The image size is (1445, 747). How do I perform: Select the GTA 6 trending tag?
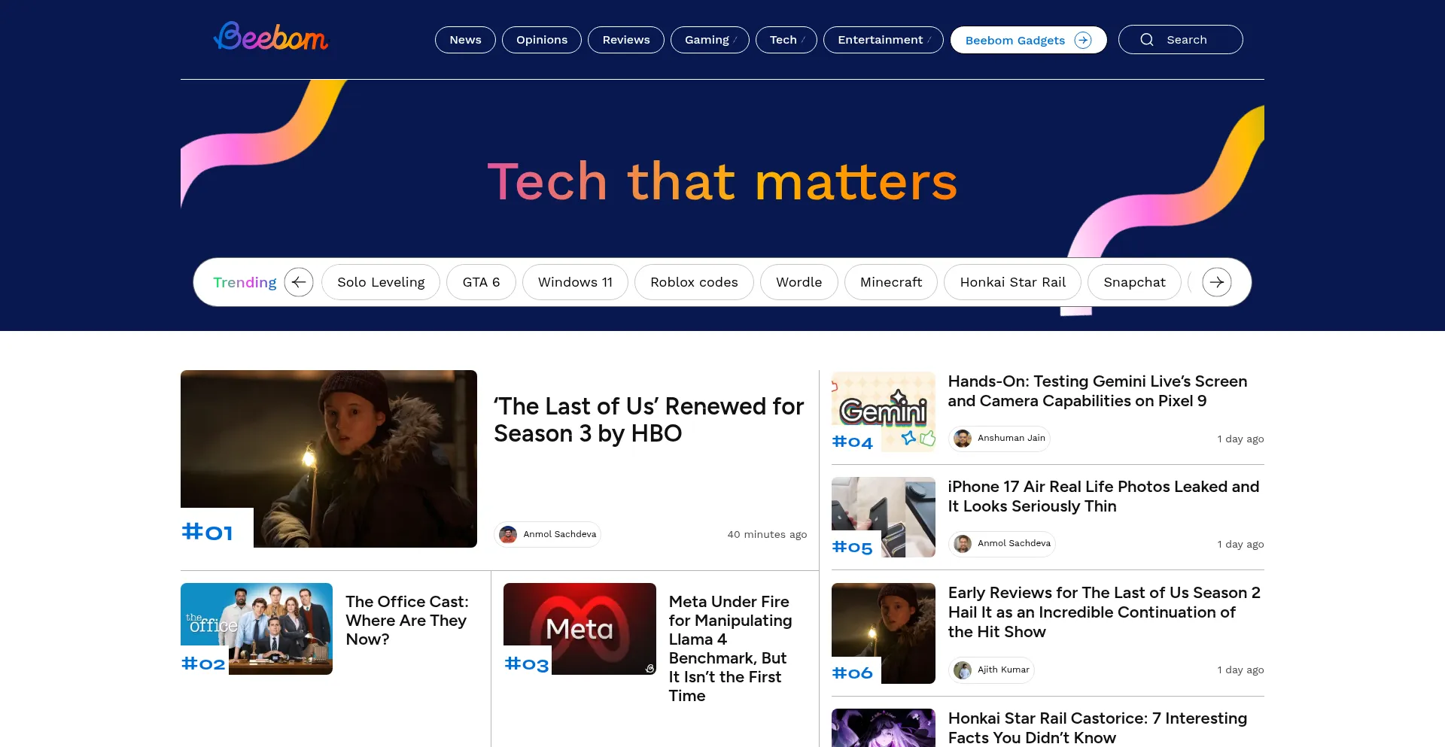pos(481,282)
